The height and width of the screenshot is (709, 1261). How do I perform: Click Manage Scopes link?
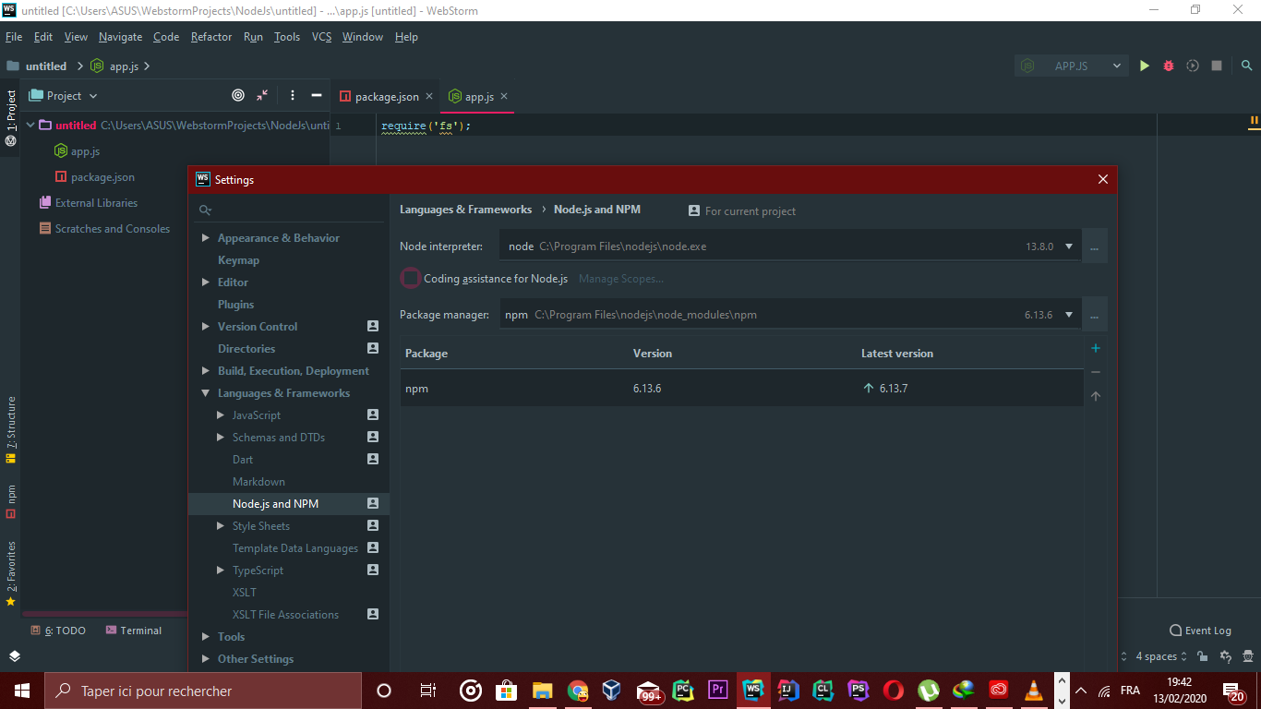(x=621, y=279)
